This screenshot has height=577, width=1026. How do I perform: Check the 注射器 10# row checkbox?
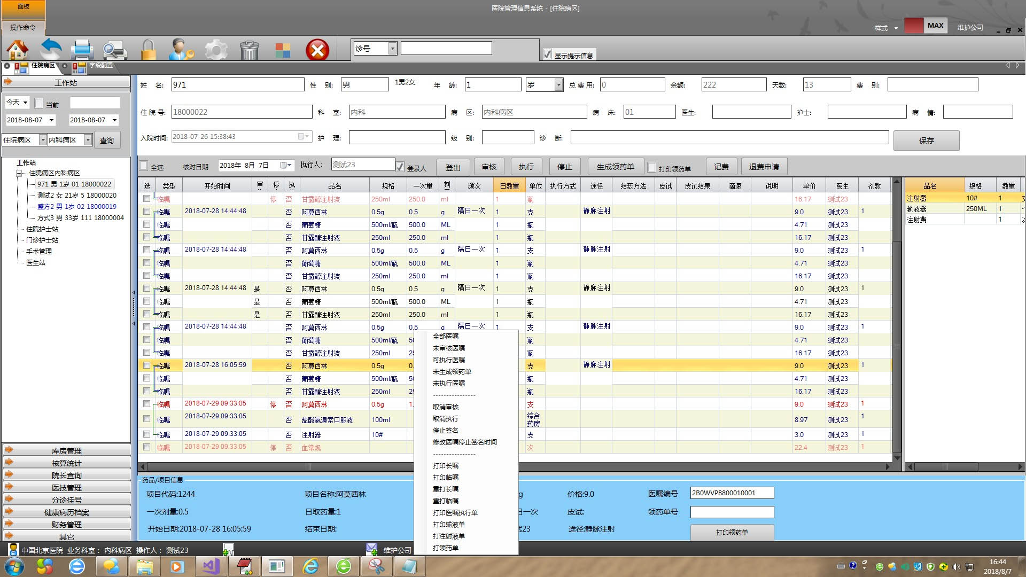point(146,434)
